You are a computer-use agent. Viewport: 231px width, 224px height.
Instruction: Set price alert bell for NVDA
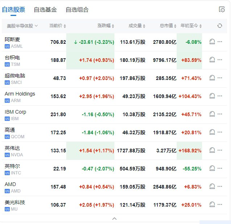[212, 151]
